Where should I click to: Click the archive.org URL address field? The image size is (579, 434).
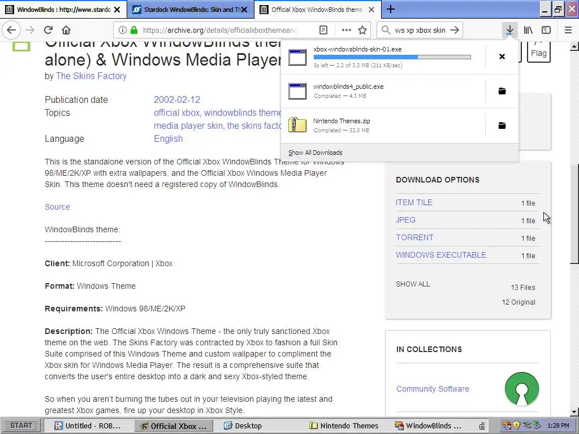click(221, 30)
